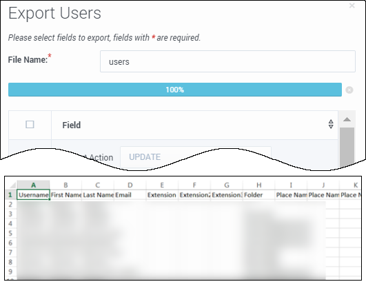Click the field list scrollbar thumb

point(347,146)
